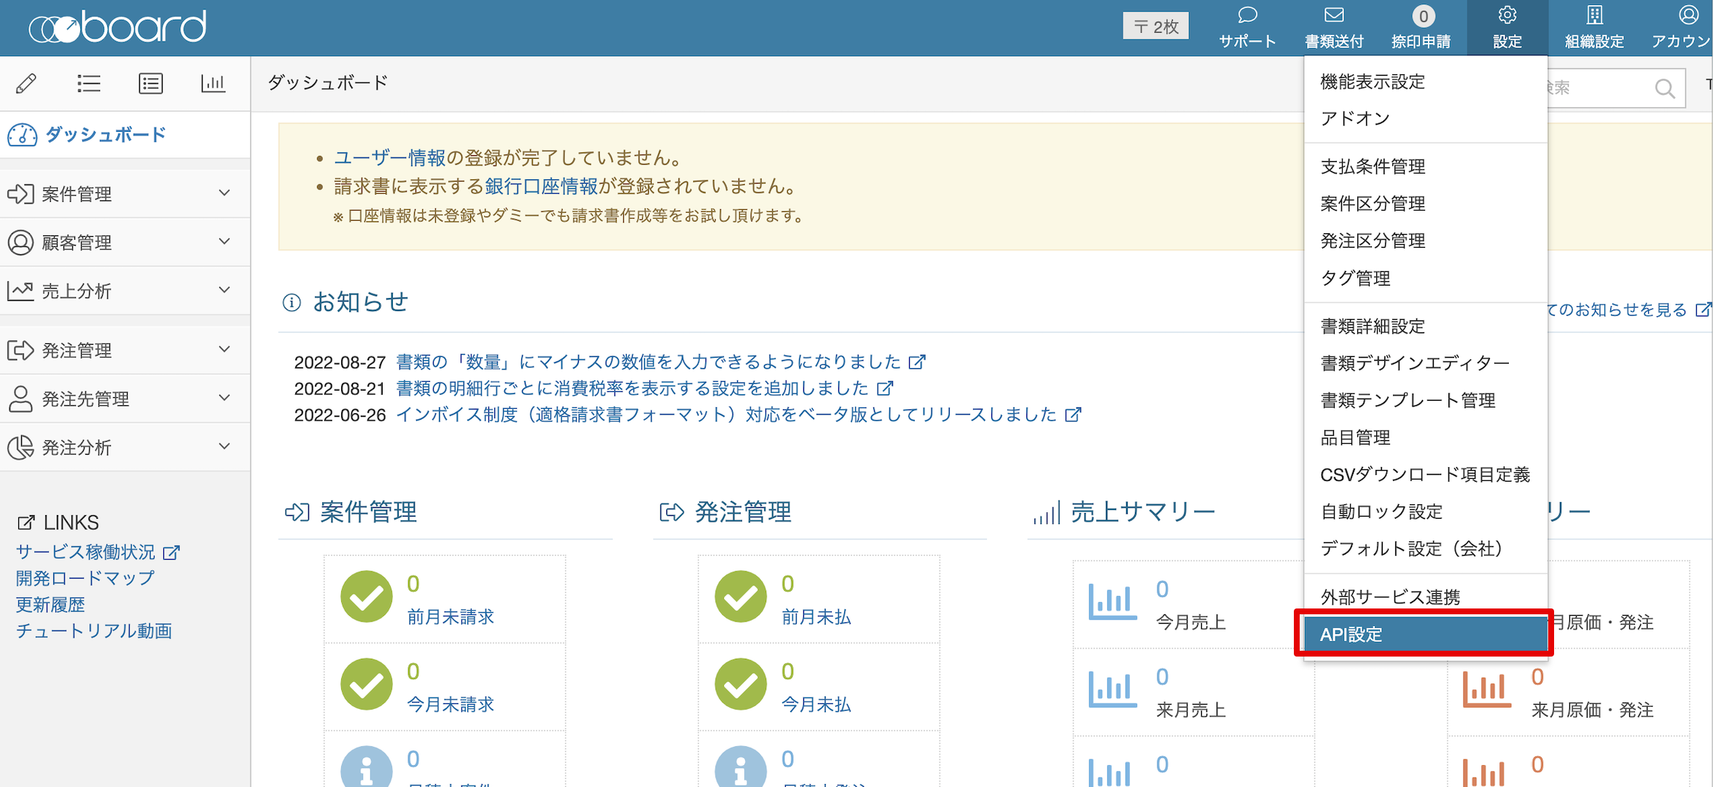This screenshot has width=1713, height=787.
Task: Expand the 顧客管理 sidebar section
Action: (124, 243)
